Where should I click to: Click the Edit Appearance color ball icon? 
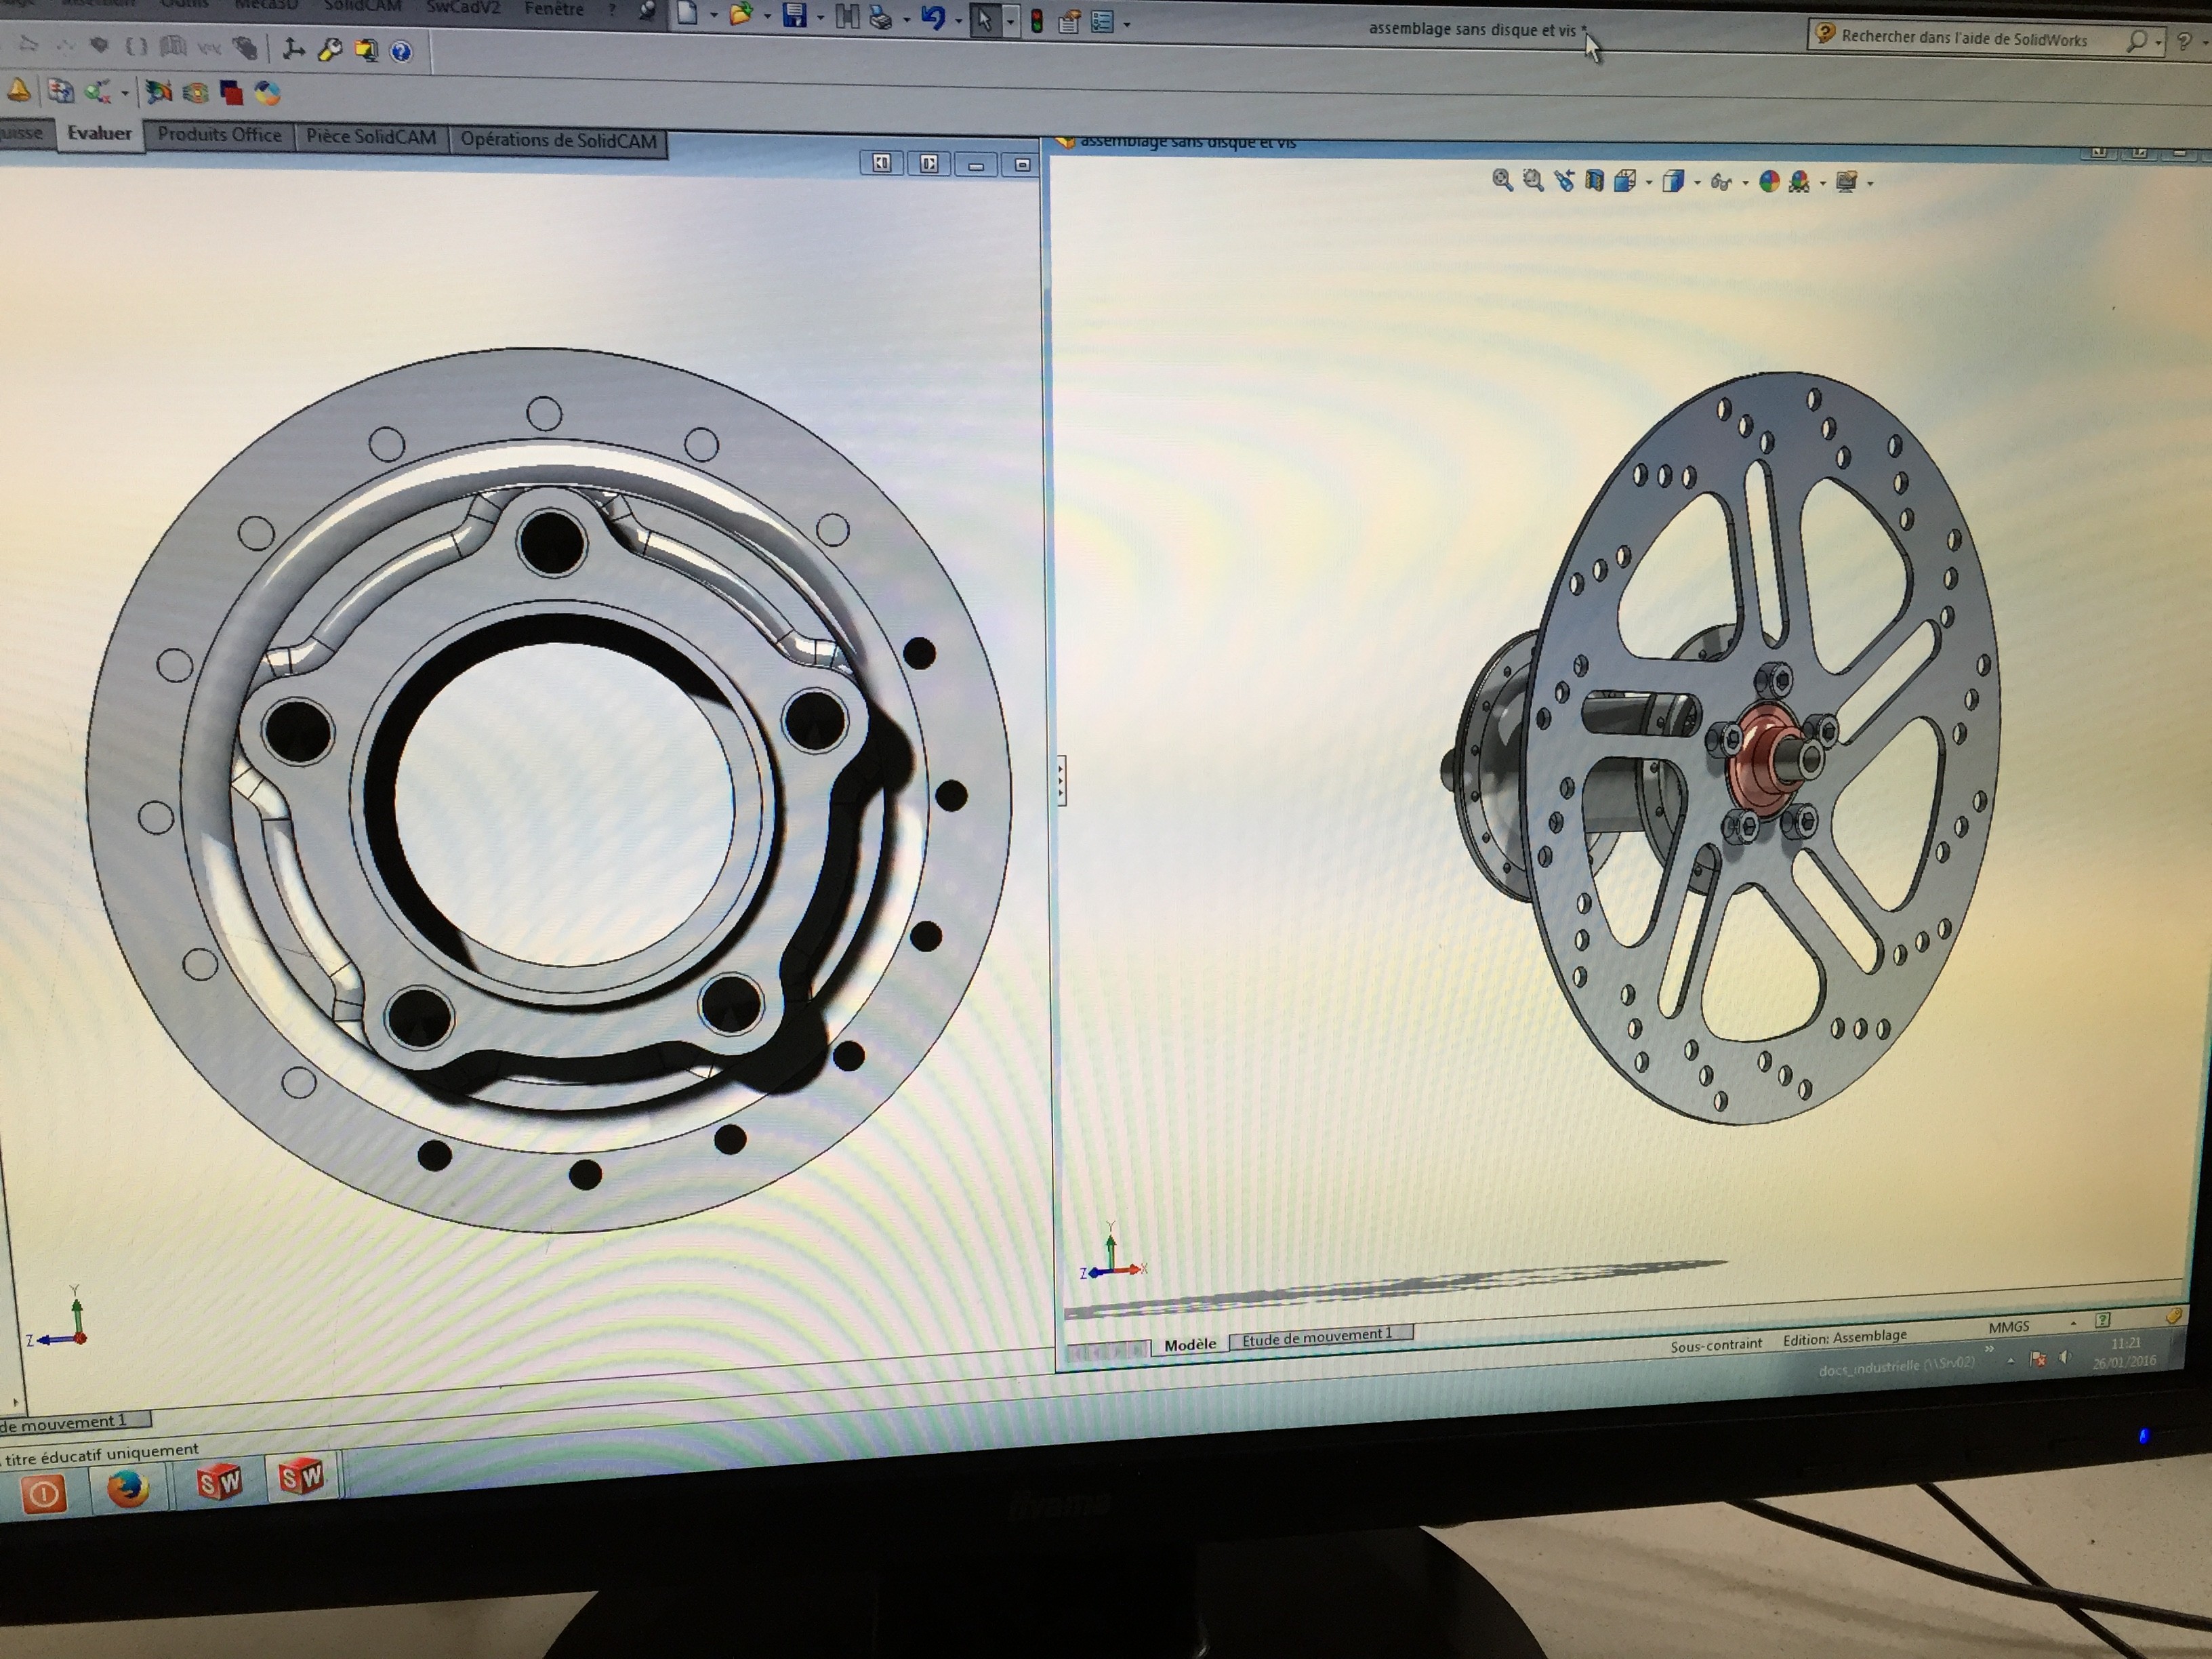pos(1769,182)
